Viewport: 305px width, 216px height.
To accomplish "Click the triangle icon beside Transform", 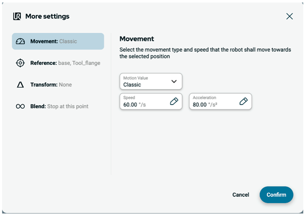I will point(20,85).
